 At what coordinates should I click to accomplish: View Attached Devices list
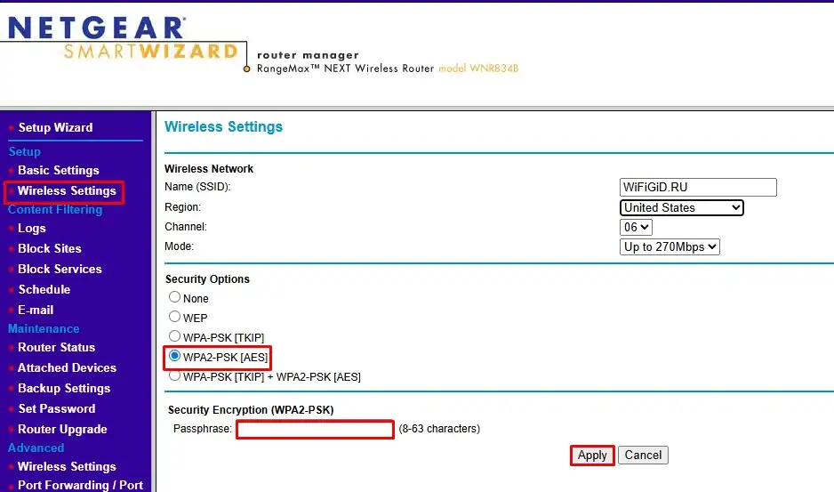(67, 367)
